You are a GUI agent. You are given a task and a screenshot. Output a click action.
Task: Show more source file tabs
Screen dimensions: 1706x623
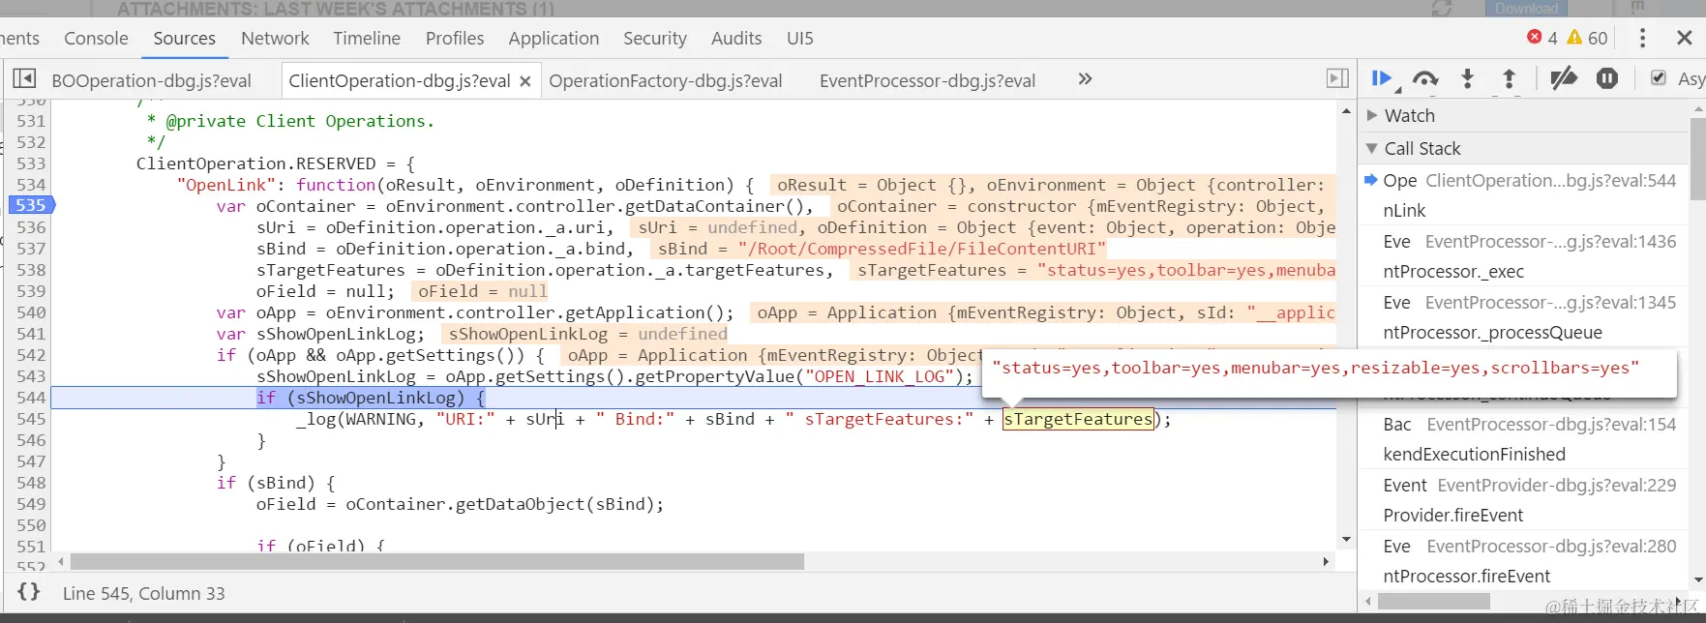click(1085, 79)
